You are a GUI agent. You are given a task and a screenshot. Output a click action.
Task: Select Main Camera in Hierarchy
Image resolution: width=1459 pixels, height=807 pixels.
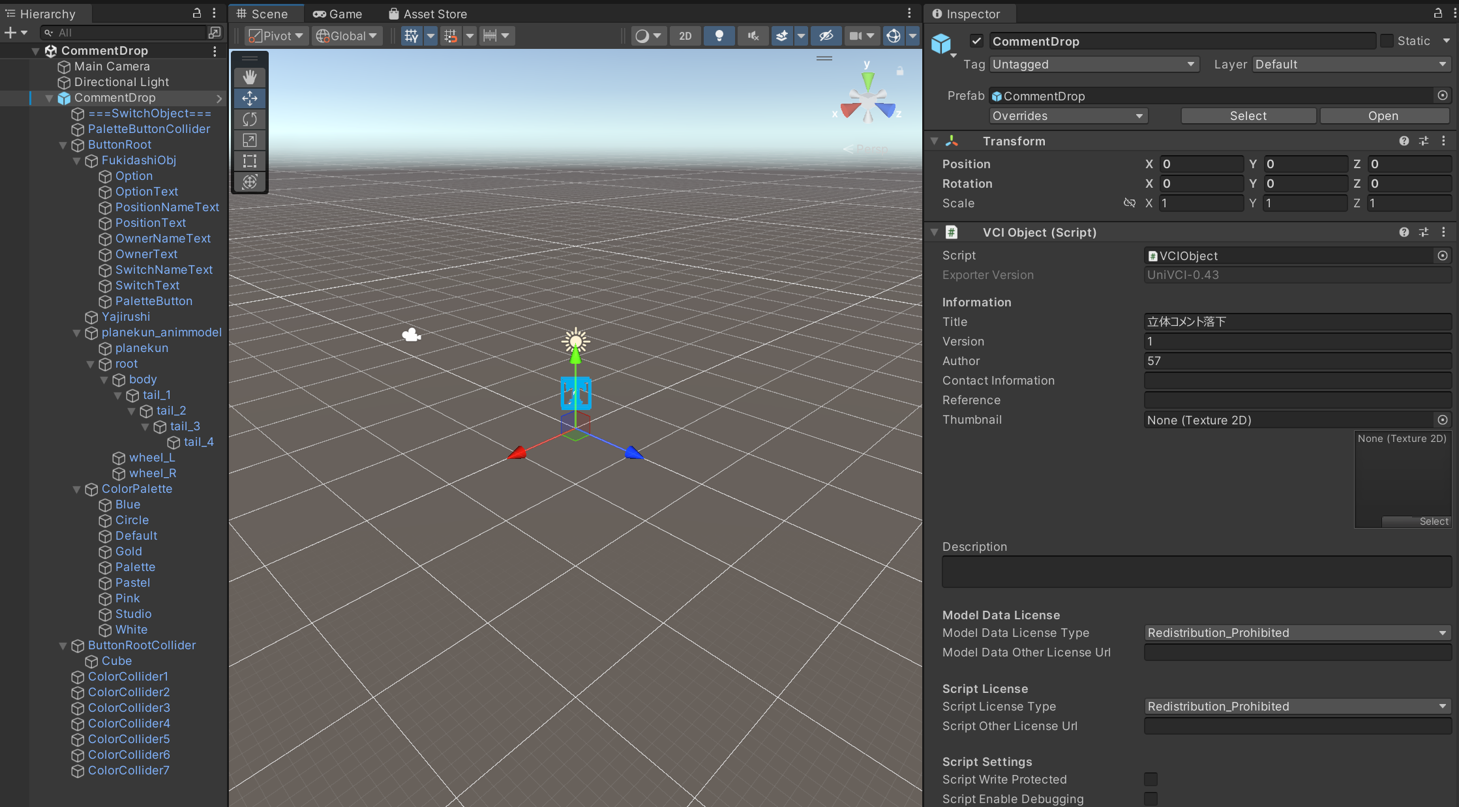pos(112,66)
